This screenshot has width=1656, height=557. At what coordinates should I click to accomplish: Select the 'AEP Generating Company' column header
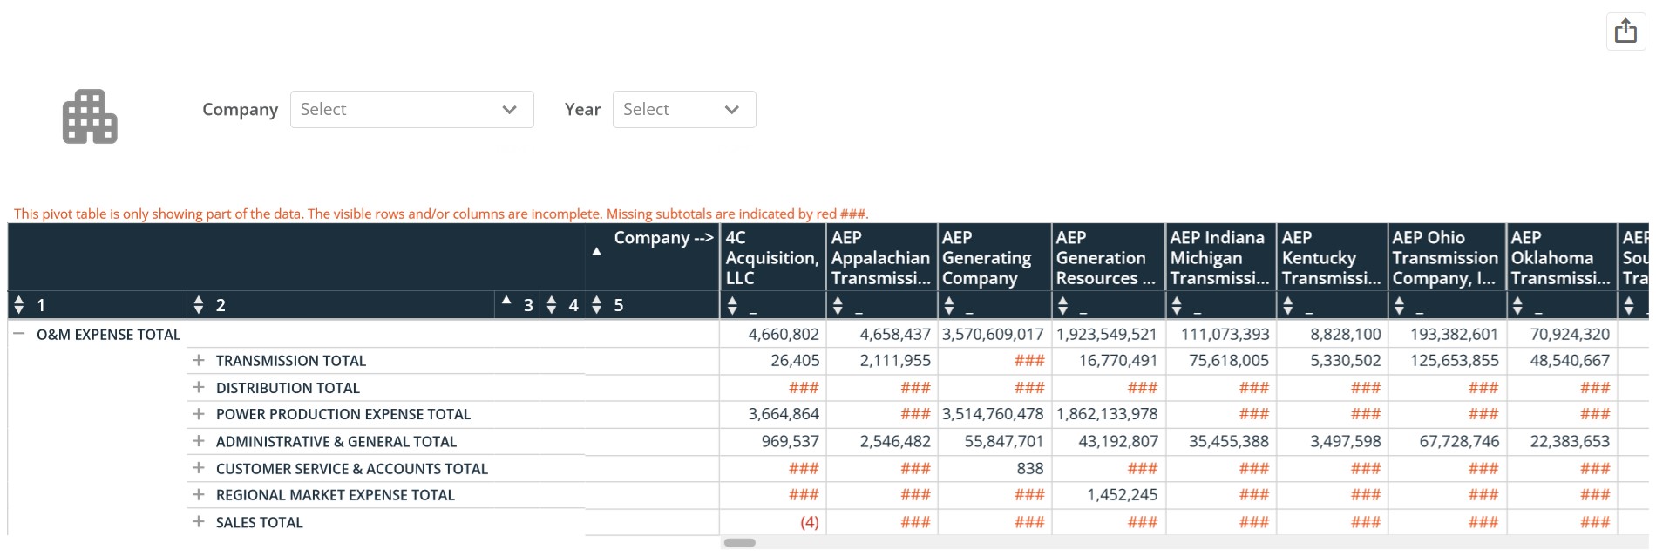point(994,257)
